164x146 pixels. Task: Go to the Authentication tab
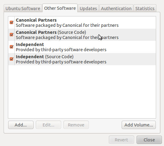(x=116, y=9)
